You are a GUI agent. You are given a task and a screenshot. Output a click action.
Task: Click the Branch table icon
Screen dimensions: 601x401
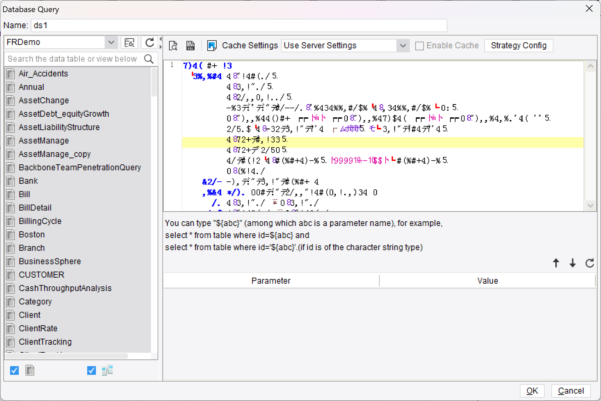(11, 248)
